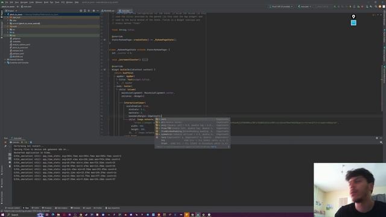
Task: Open the App Inspection tool window
Action: point(113,208)
